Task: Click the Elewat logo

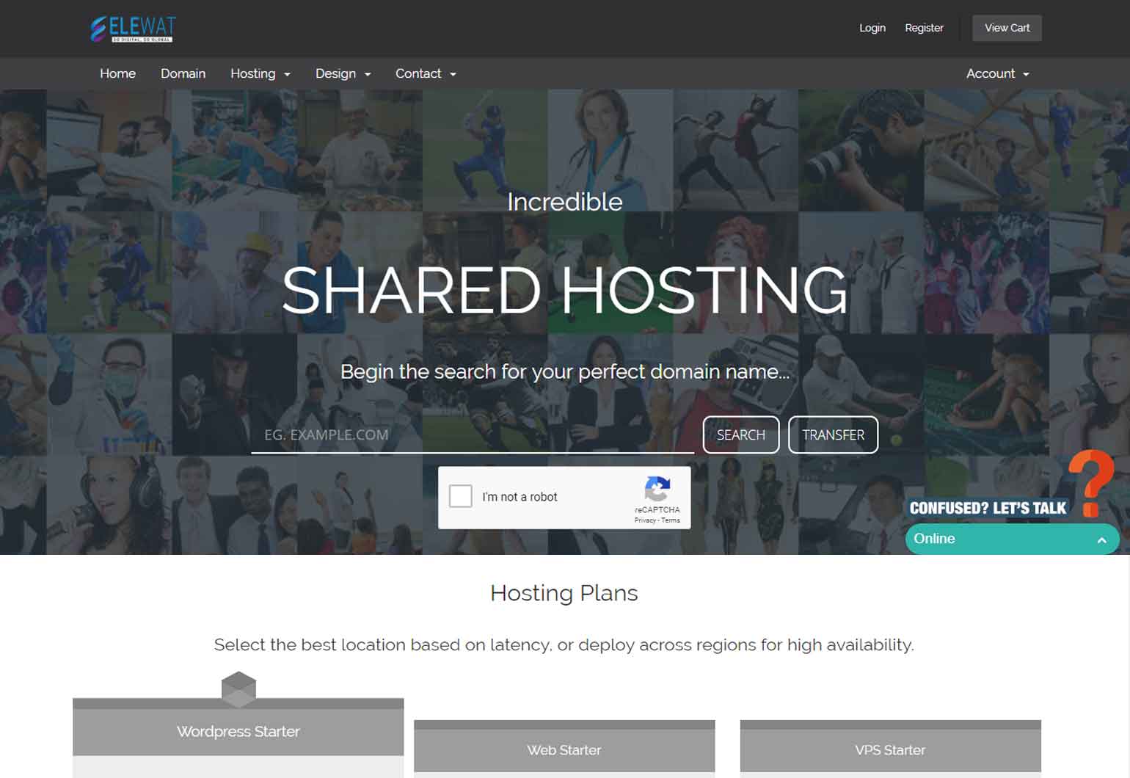Action: click(x=133, y=29)
